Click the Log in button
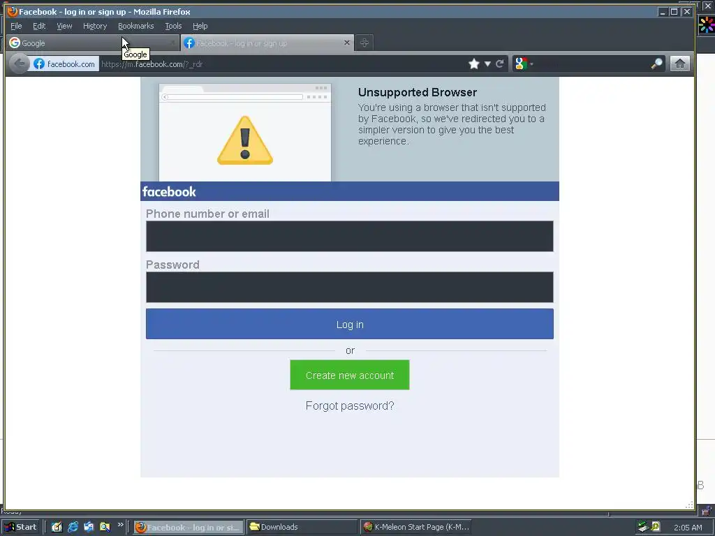 click(349, 324)
